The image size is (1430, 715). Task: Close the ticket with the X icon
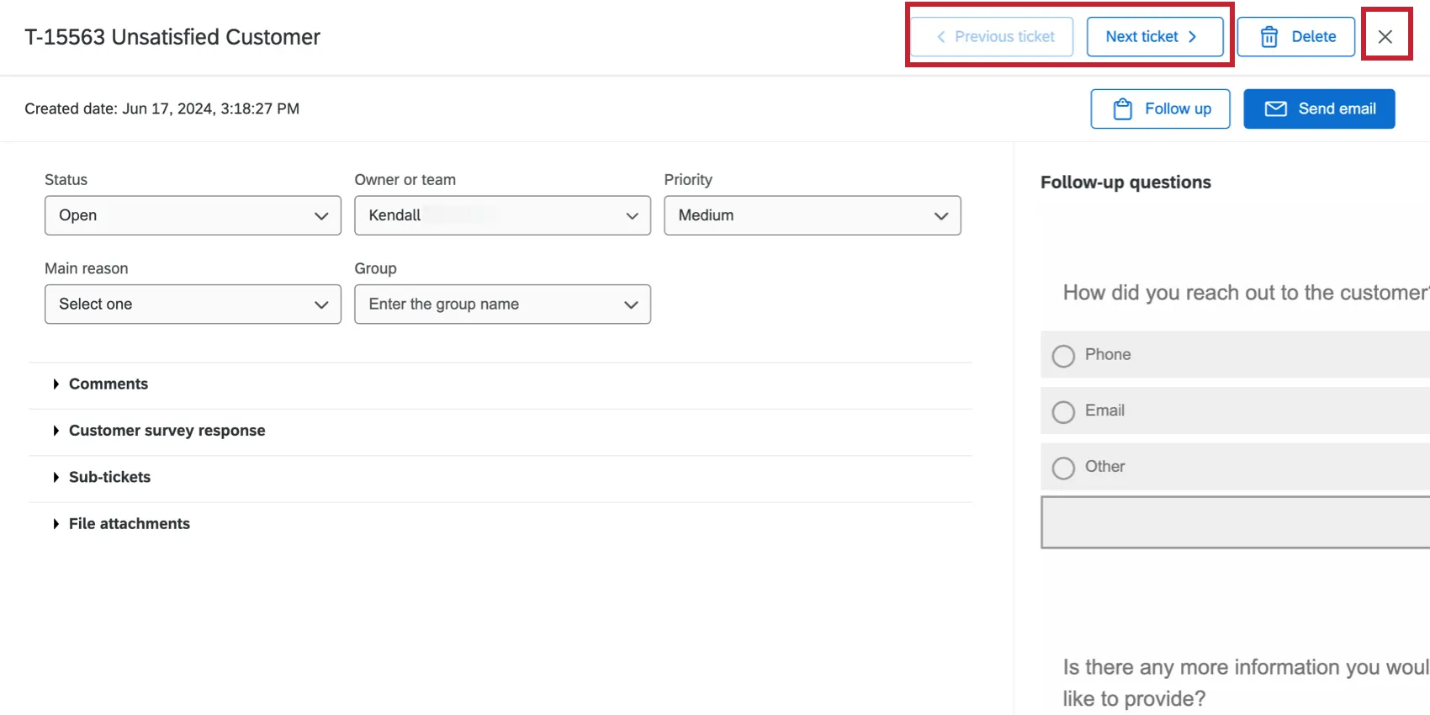(x=1385, y=37)
